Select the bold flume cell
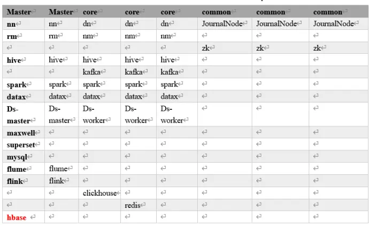 click(24, 168)
